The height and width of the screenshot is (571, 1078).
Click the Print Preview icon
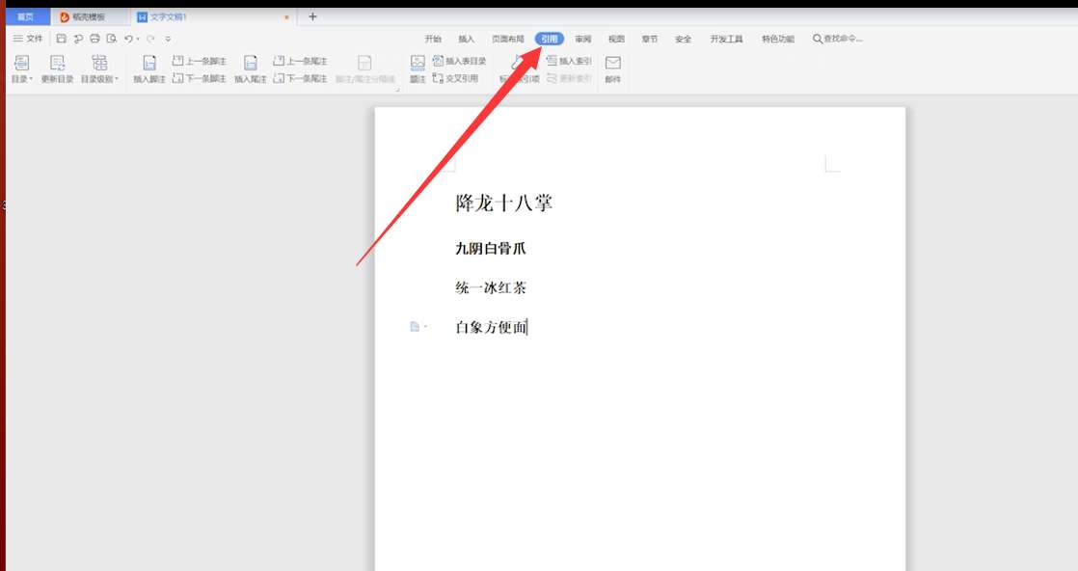pos(112,39)
